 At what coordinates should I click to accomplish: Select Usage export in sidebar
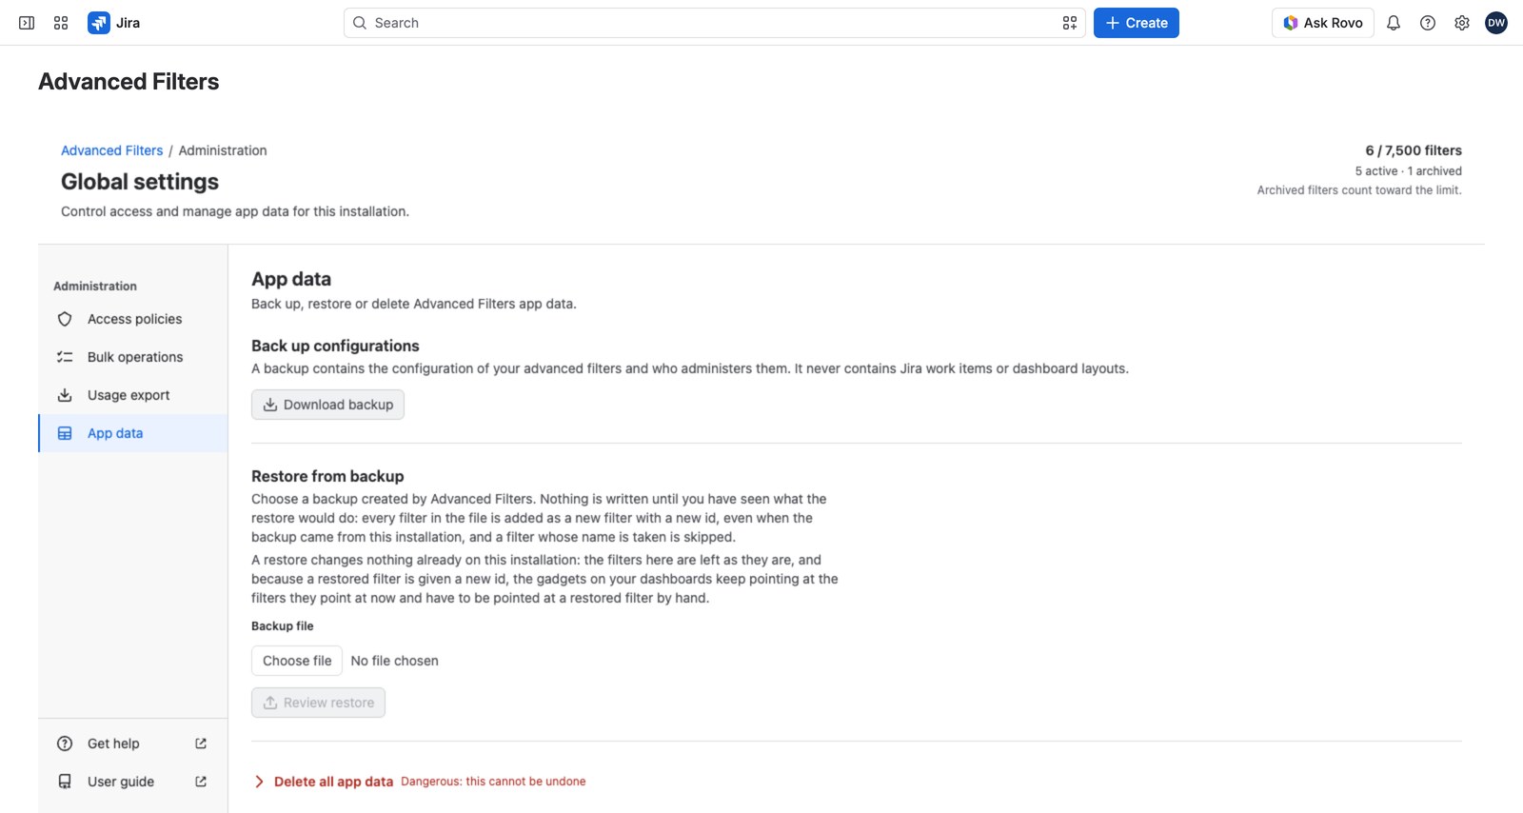133,395
